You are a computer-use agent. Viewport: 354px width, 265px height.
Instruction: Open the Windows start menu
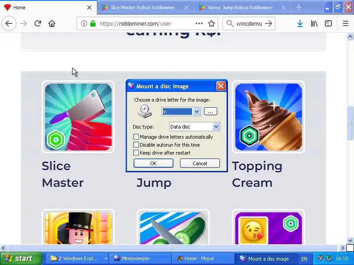click(x=21, y=258)
